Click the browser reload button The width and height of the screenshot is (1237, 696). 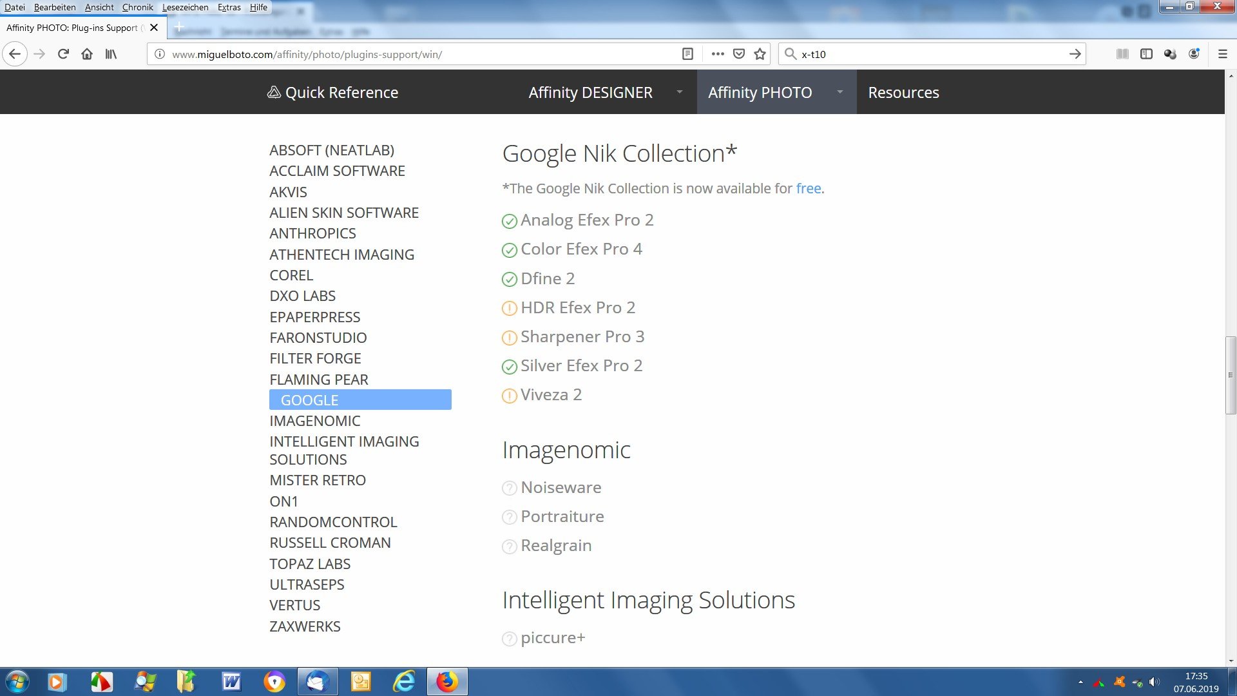pos(63,54)
